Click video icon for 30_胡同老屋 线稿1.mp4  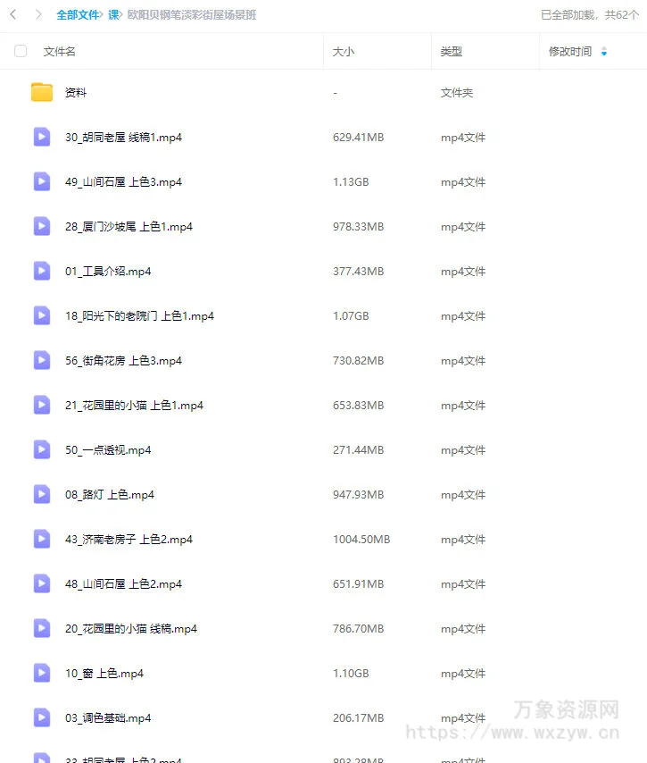point(42,137)
